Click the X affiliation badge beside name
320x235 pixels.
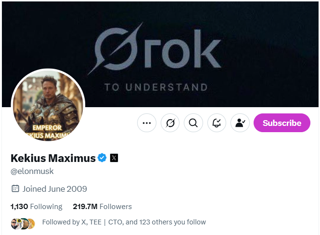click(x=114, y=158)
